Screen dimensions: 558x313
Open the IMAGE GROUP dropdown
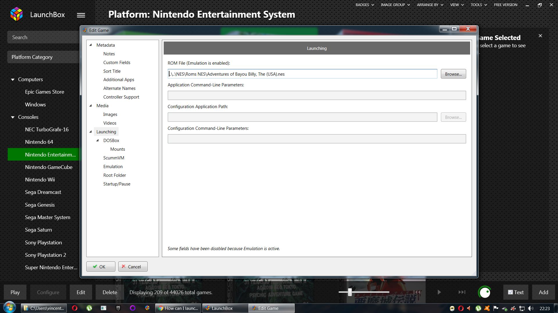pos(395,5)
